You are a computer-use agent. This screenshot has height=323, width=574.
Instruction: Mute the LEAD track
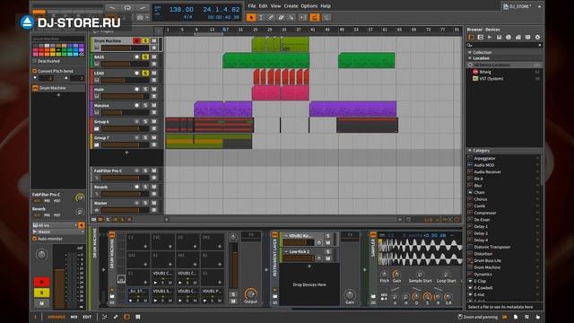point(154,73)
